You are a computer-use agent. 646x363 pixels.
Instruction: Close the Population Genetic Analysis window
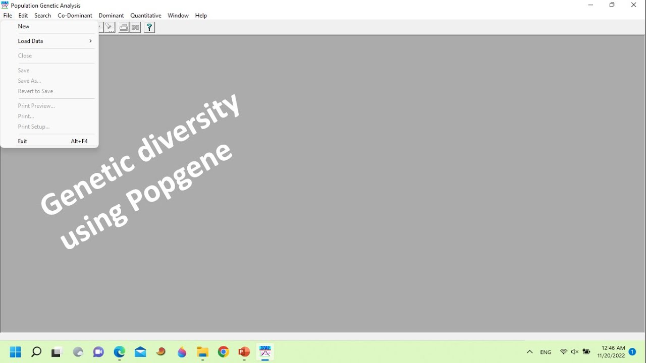tap(634, 5)
